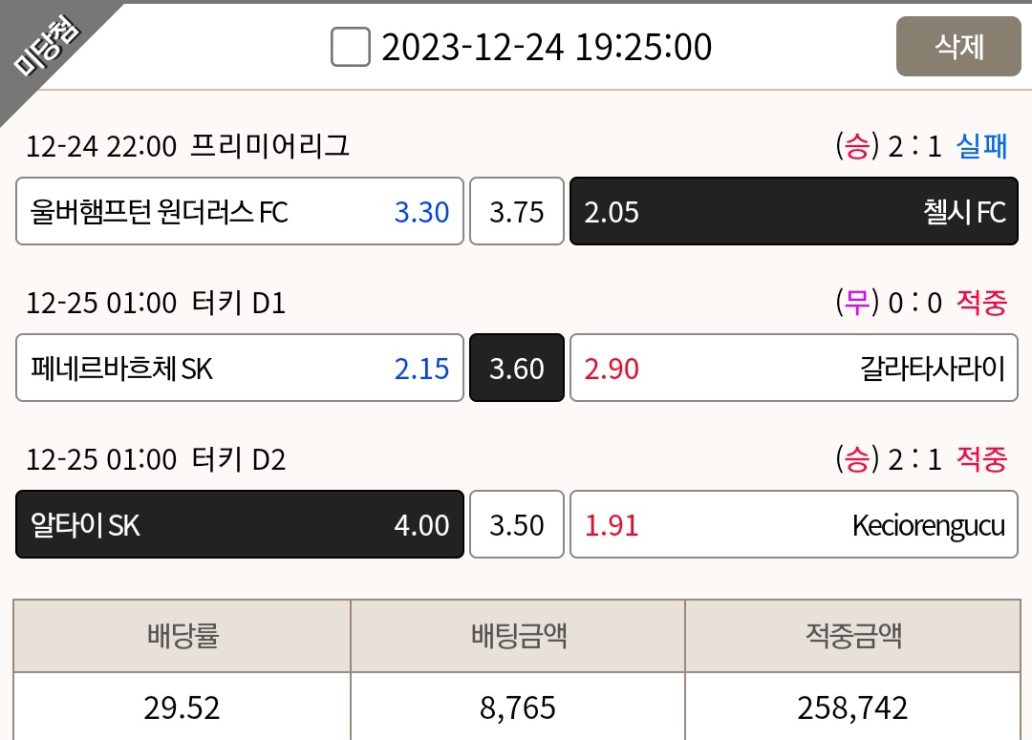1032x740 pixels.
Task: Select the 알타이 SK 4.00 bet box
Action: [x=240, y=524]
